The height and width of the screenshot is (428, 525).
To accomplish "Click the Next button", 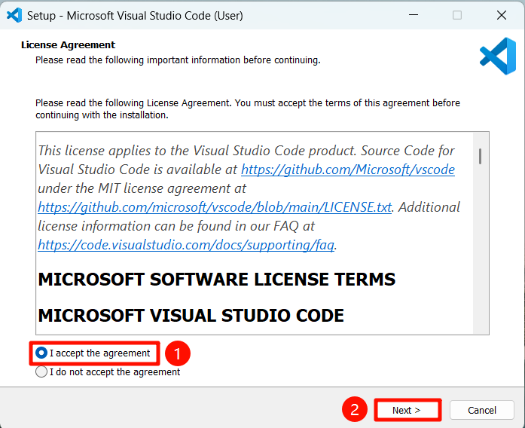I will coord(407,410).
